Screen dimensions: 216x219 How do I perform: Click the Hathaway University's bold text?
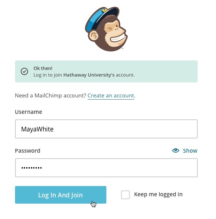click(89, 75)
